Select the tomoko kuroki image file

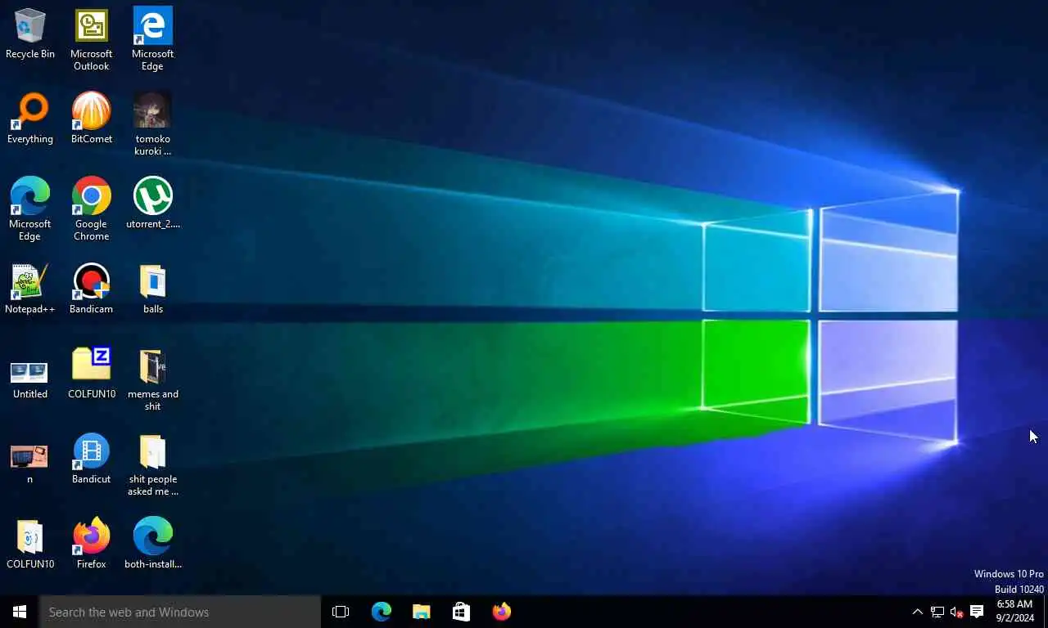coord(152,124)
